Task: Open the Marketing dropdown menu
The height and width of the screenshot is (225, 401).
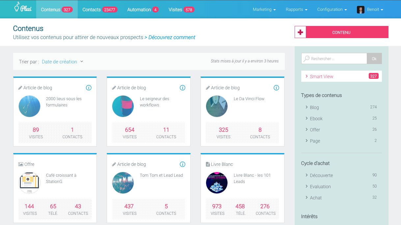Action: (x=264, y=10)
